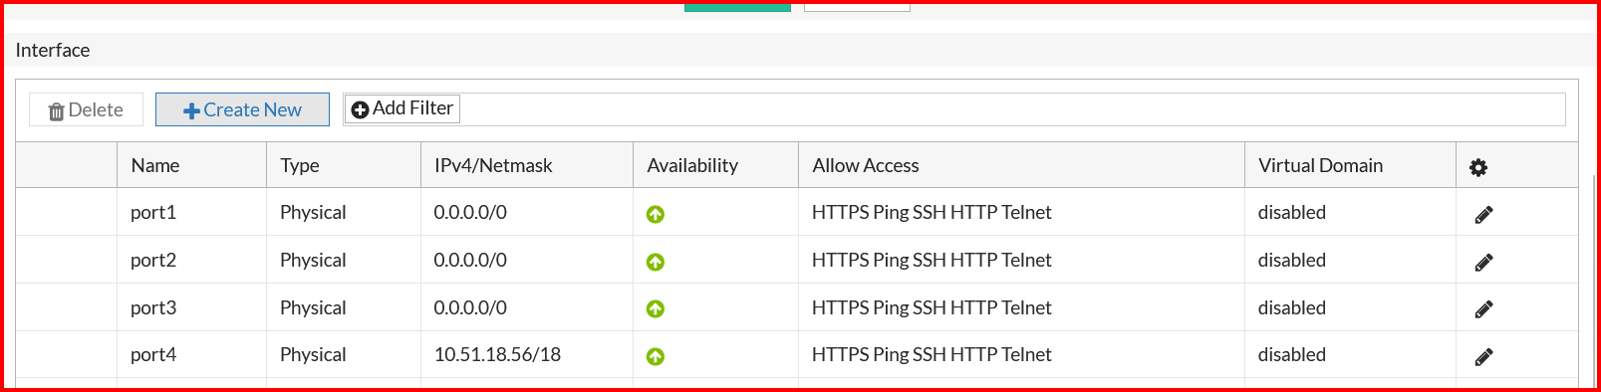Sort by IPv4/Netmask column header
The image size is (1601, 392).
(493, 165)
